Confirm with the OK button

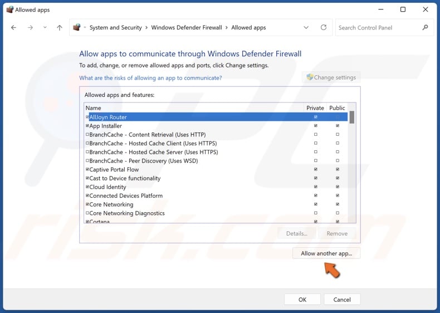[302, 299]
